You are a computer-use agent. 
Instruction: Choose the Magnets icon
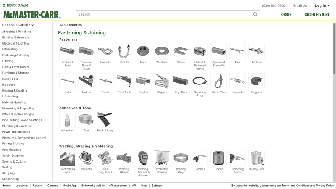[x=256, y=81]
